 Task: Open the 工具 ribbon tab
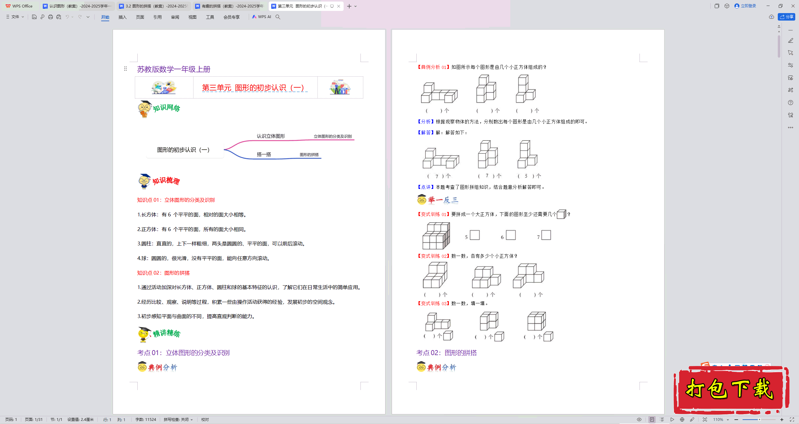(x=210, y=17)
